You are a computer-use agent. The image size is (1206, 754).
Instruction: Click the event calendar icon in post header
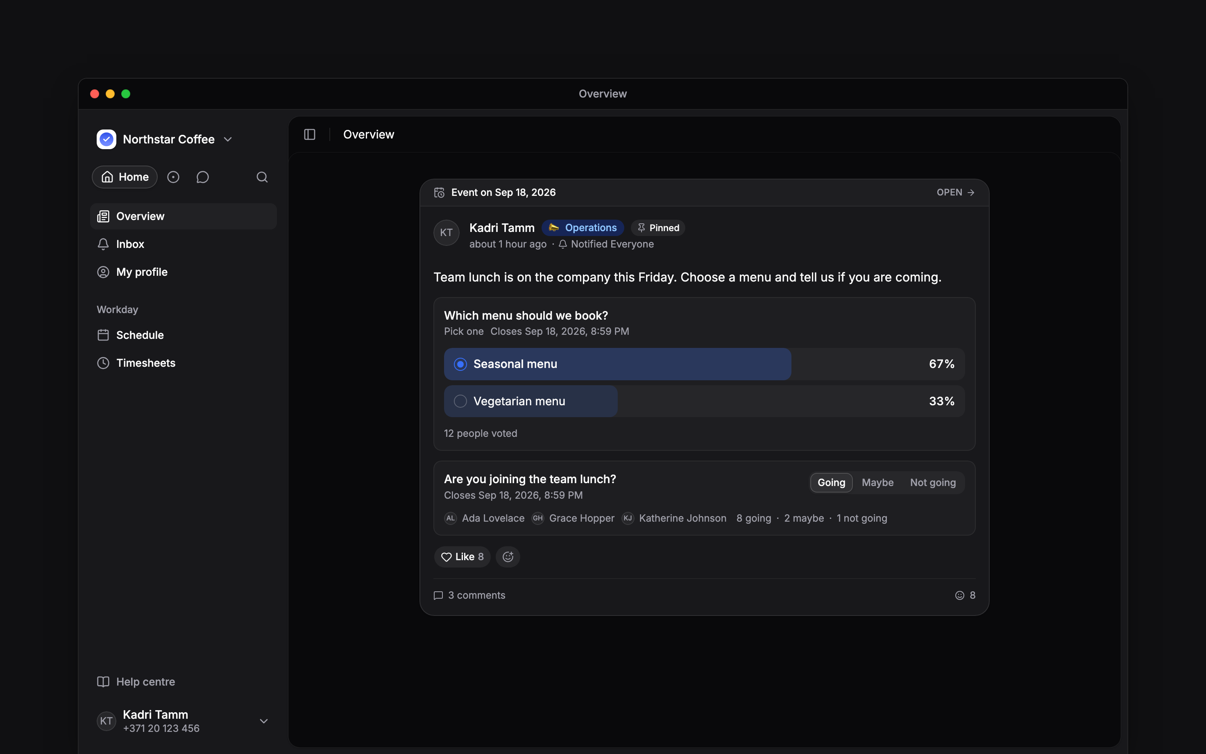click(x=439, y=193)
